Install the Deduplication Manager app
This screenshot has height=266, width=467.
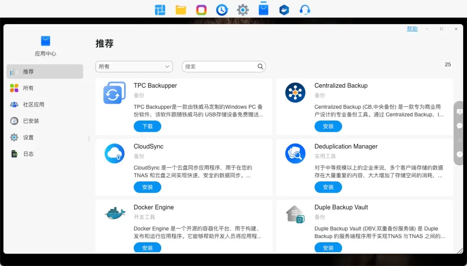click(x=328, y=187)
